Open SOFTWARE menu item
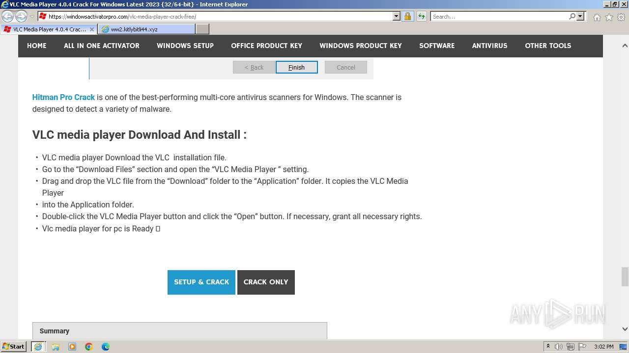The image size is (629, 353). [x=437, y=46]
